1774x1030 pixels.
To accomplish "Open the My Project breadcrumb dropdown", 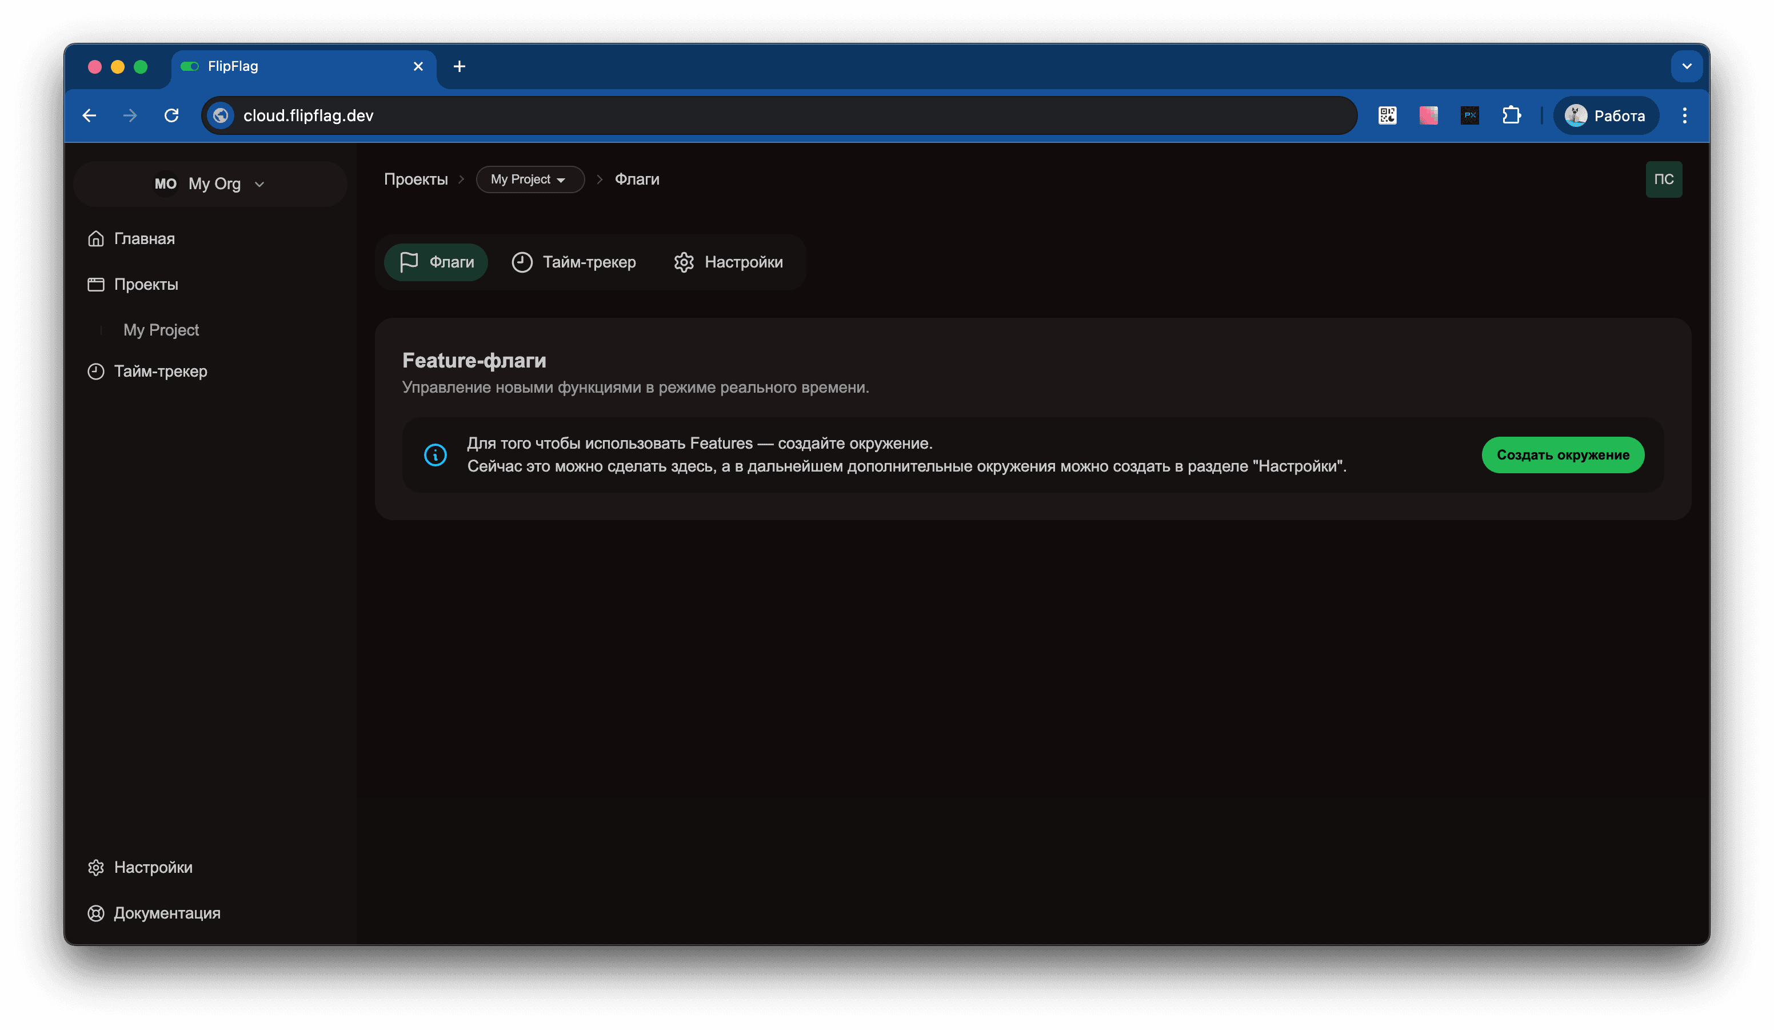I will click(x=530, y=179).
